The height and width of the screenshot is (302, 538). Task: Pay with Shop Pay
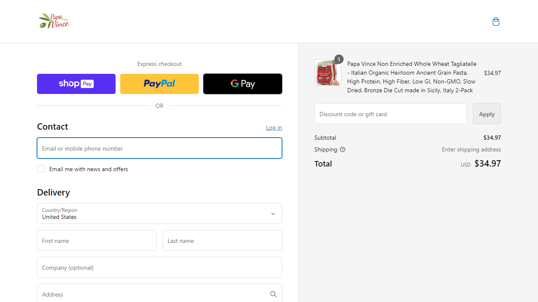point(76,84)
